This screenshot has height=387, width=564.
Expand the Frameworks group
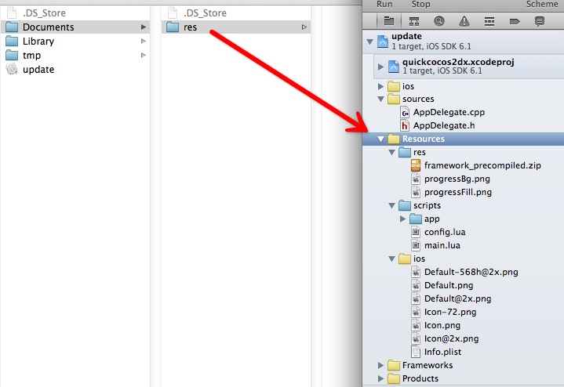coord(381,365)
